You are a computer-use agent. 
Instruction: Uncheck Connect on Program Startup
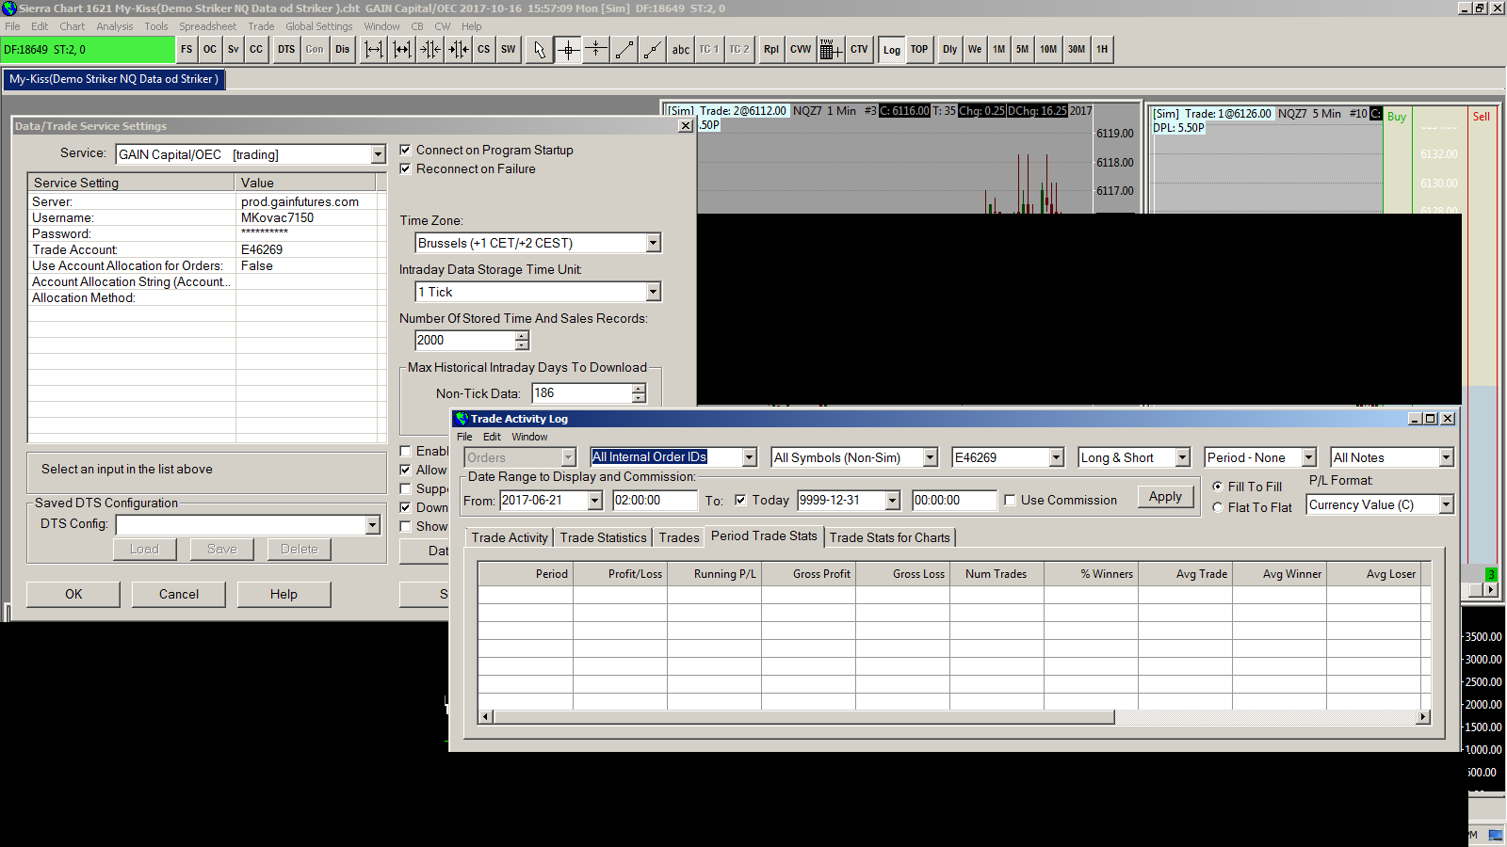point(406,150)
